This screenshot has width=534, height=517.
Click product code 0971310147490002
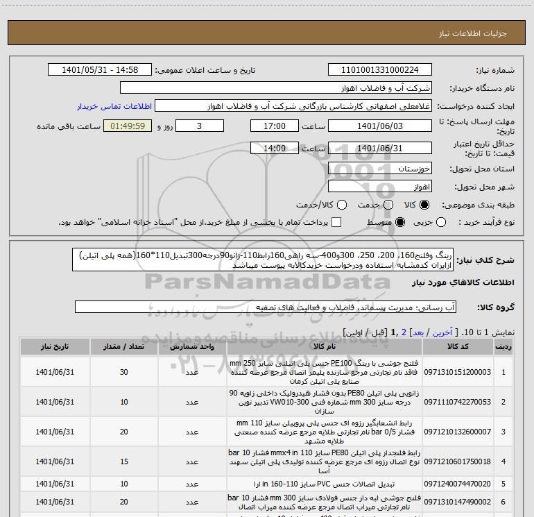click(x=458, y=502)
